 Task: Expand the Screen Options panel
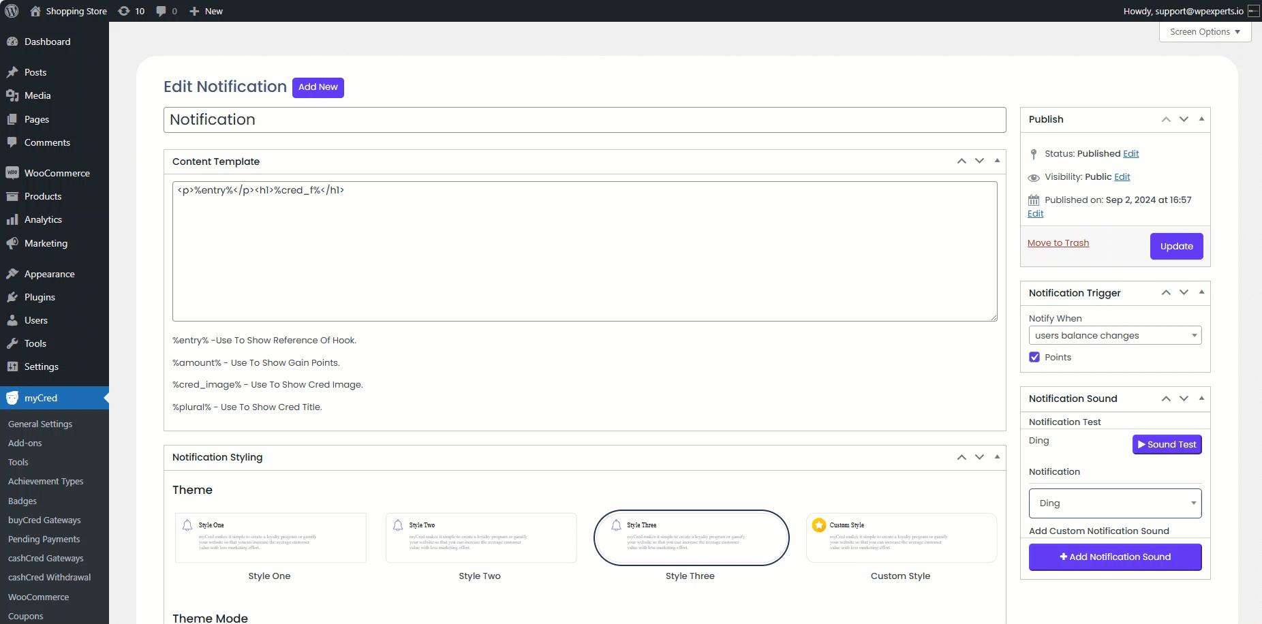(1205, 32)
